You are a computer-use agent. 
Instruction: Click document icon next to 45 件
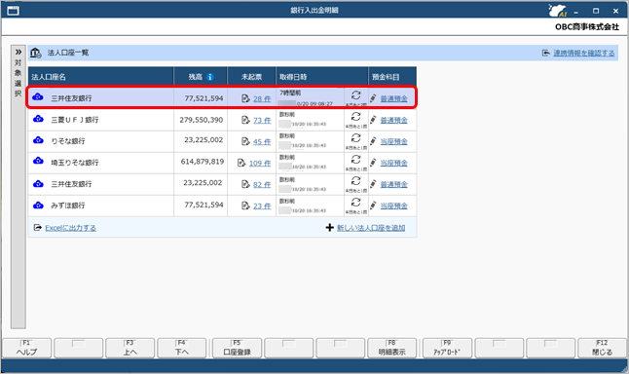coord(245,141)
